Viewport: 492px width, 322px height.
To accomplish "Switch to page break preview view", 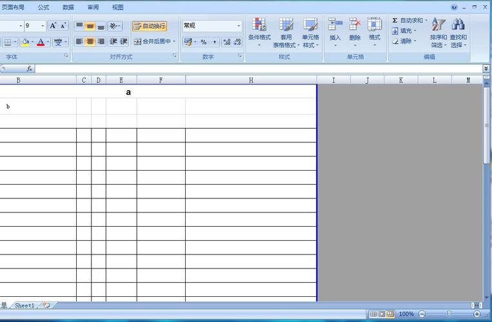I will pos(390,314).
